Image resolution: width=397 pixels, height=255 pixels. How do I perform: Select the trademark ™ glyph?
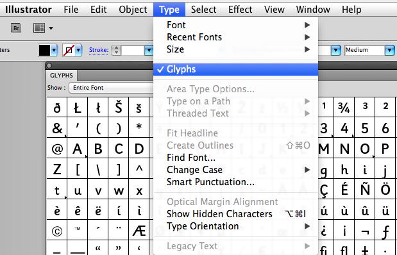coord(78,230)
